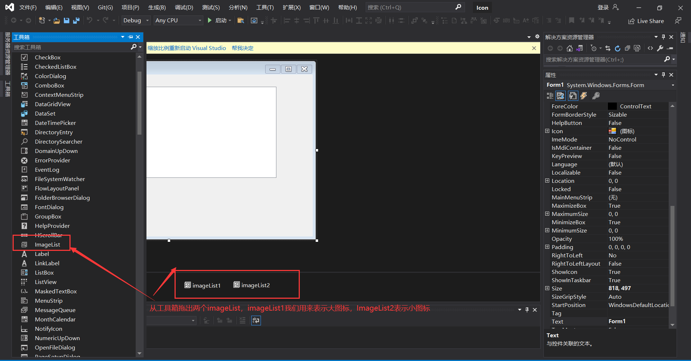Click the 登录 sign-in button
691x361 pixels.
(603, 7)
